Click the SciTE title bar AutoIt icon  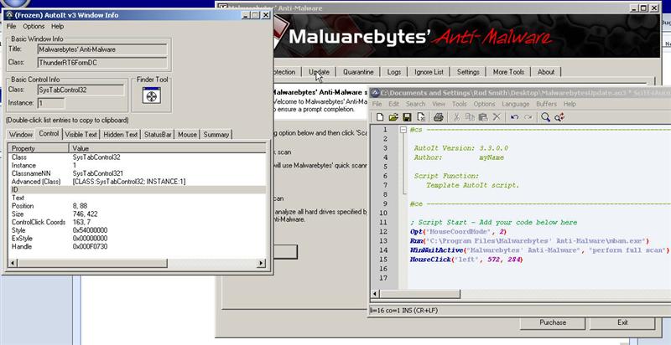[x=375, y=92]
